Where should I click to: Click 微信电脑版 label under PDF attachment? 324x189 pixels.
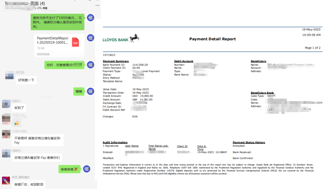[43, 54]
